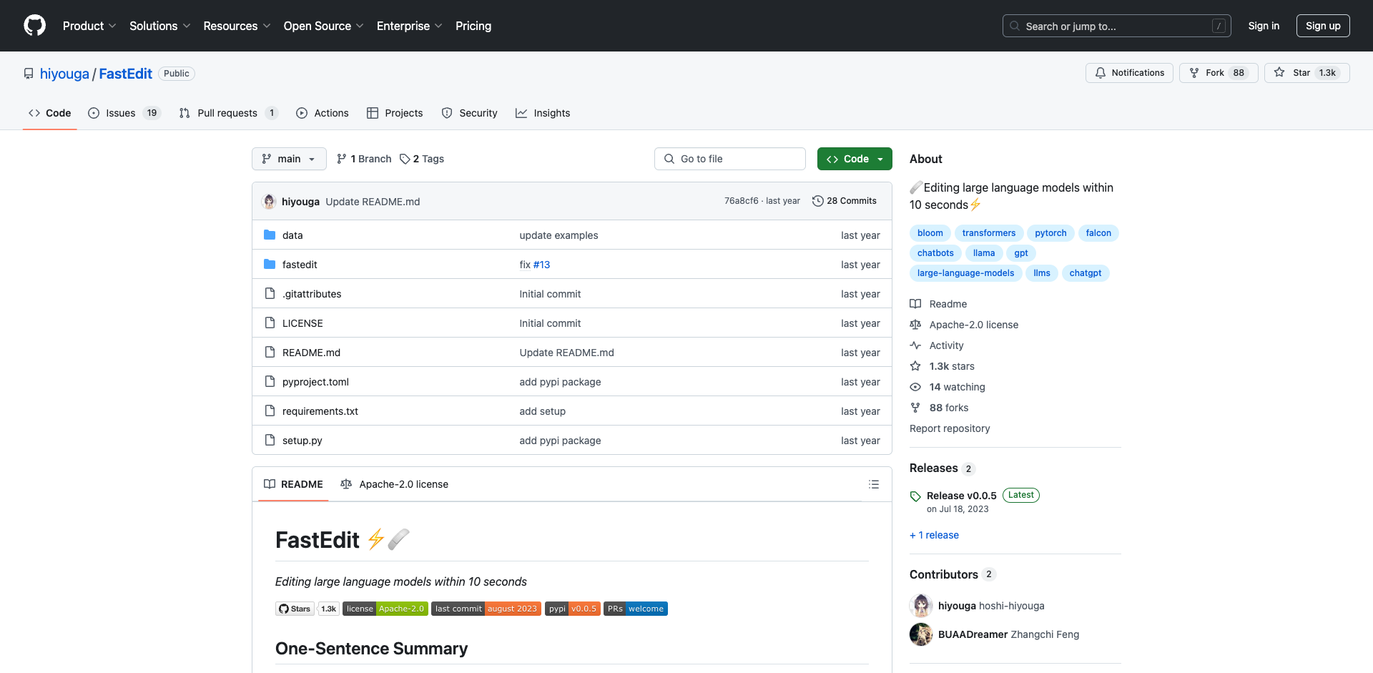Open the Pull requests tab
The width and height of the screenshot is (1373, 673).
pos(228,113)
